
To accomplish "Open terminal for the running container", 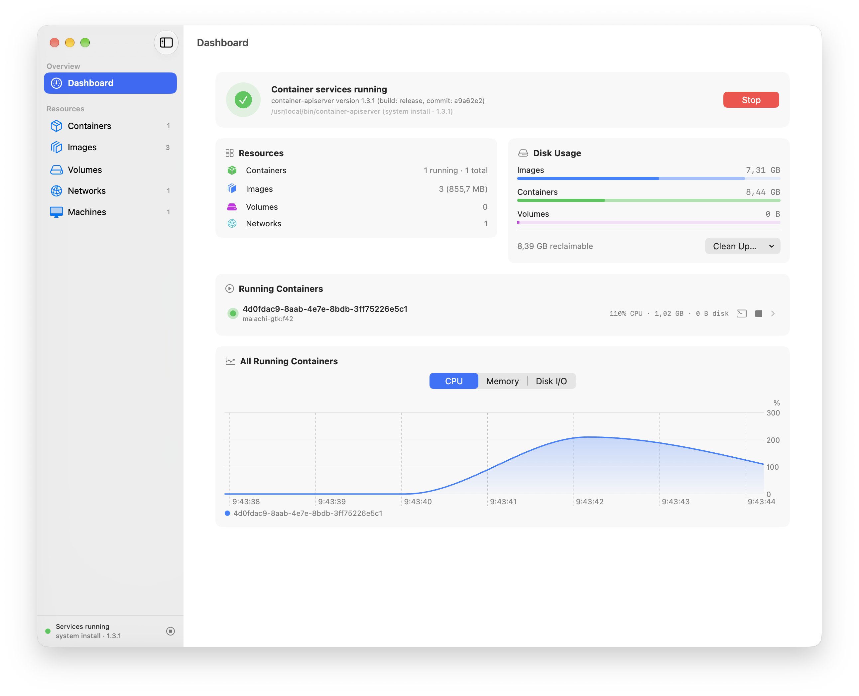I will [742, 313].
